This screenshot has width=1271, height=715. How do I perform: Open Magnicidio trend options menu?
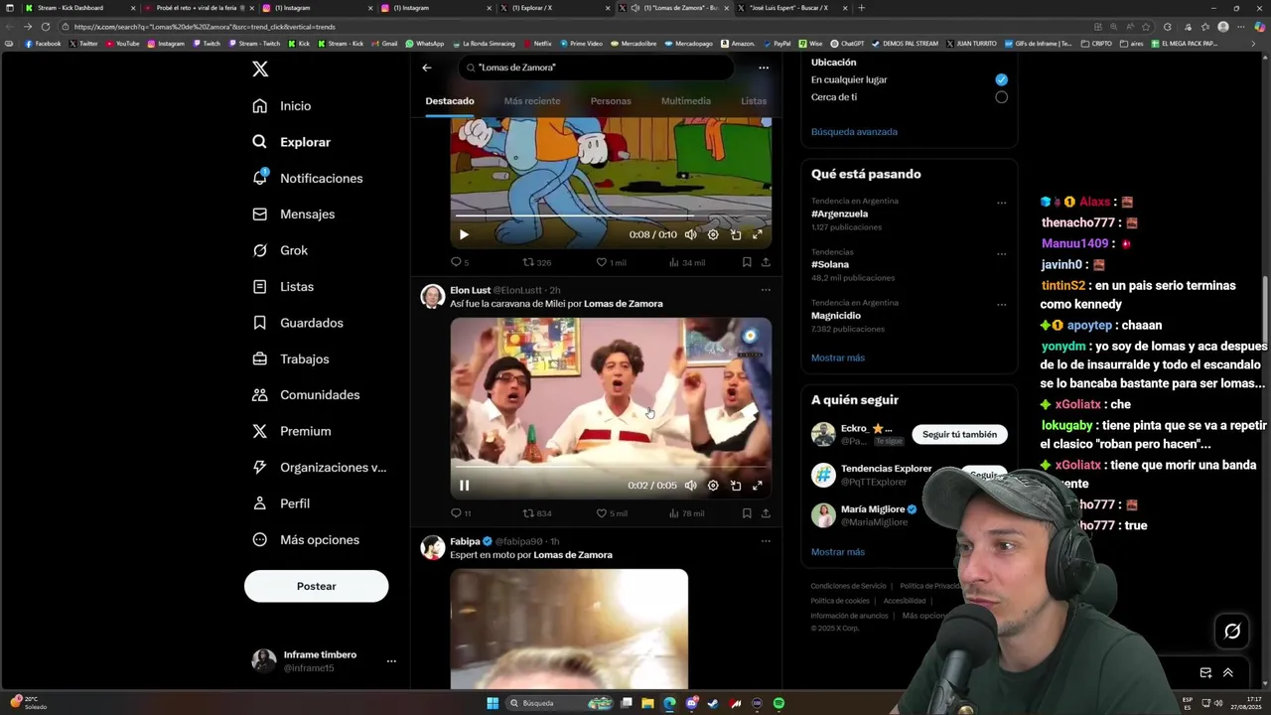(1001, 305)
